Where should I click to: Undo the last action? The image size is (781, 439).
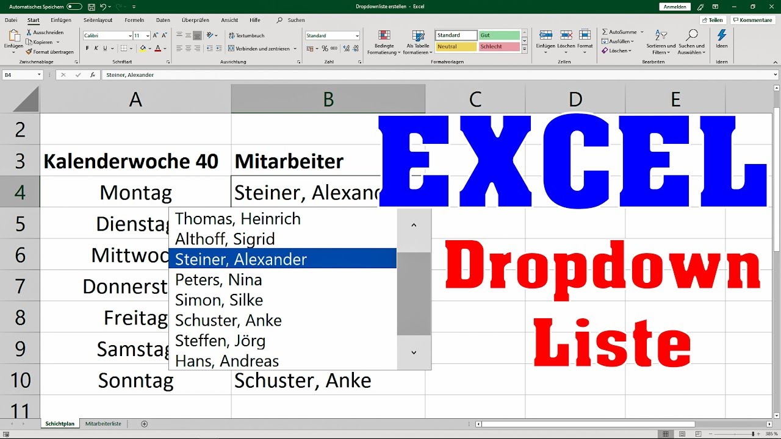(x=103, y=7)
